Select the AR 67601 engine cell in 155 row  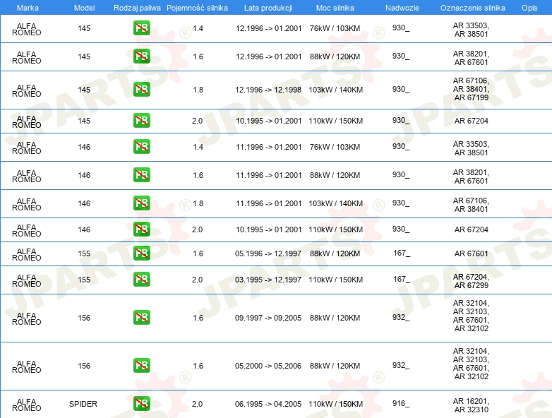(471, 253)
